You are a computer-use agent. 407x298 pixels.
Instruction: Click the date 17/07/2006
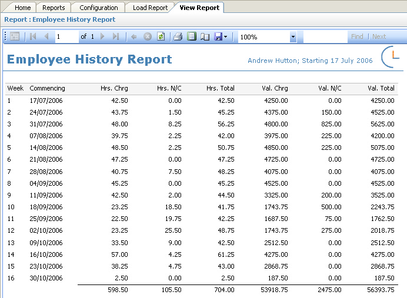click(x=46, y=101)
